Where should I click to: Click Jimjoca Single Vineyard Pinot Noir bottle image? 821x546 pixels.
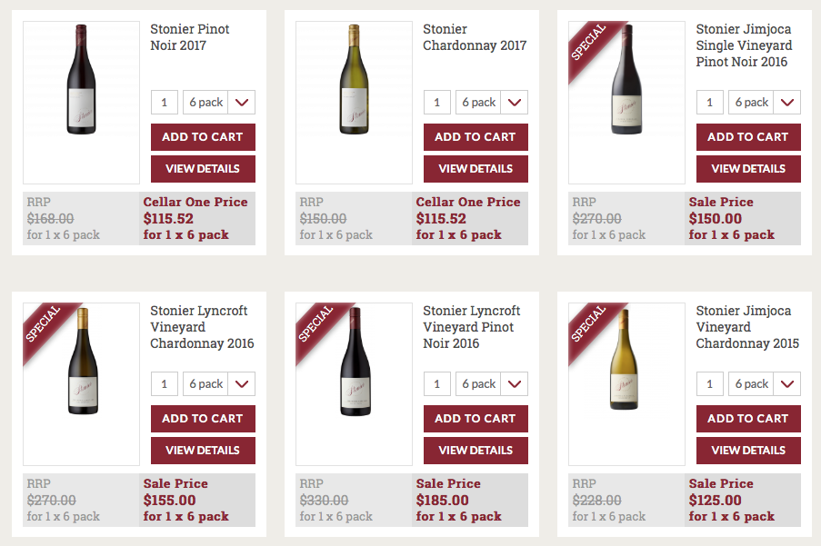pyautogui.click(x=626, y=82)
